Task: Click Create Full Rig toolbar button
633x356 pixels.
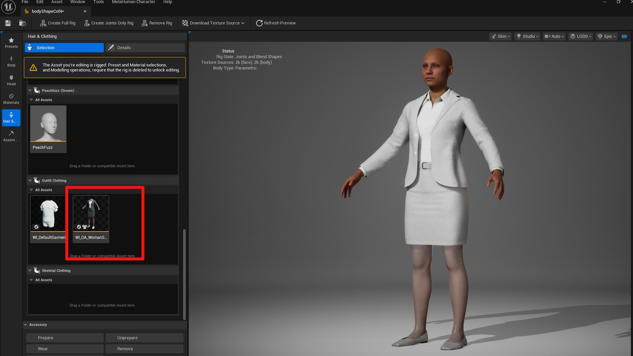Action: click(x=58, y=23)
